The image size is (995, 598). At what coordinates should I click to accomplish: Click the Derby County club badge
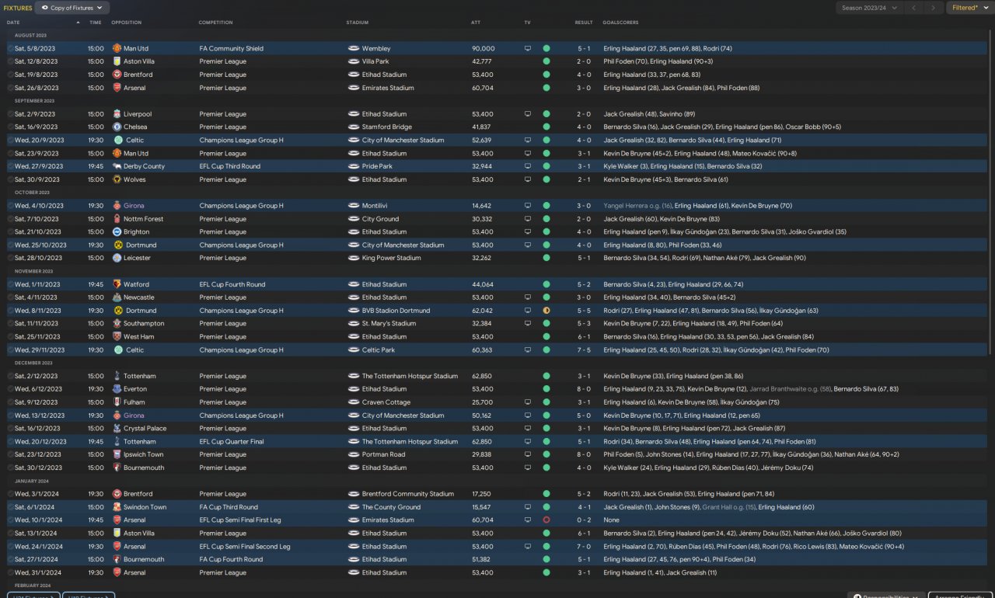coord(117,166)
